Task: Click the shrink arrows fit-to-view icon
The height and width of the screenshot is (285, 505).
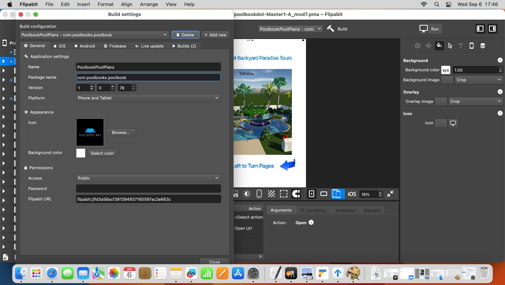Action: tap(390, 194)
